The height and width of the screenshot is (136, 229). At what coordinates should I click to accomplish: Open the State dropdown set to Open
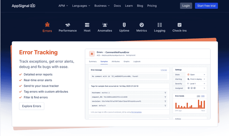196,74
